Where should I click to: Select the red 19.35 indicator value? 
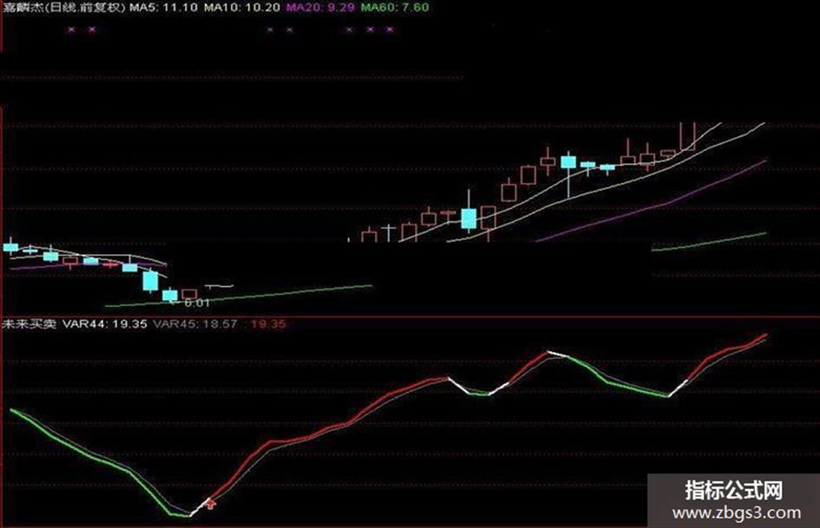pyautogui.click(x=268, y=323)
